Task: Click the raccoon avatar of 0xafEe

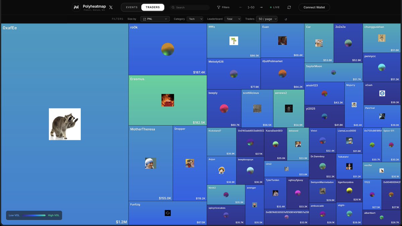Action: click(65, 124)
